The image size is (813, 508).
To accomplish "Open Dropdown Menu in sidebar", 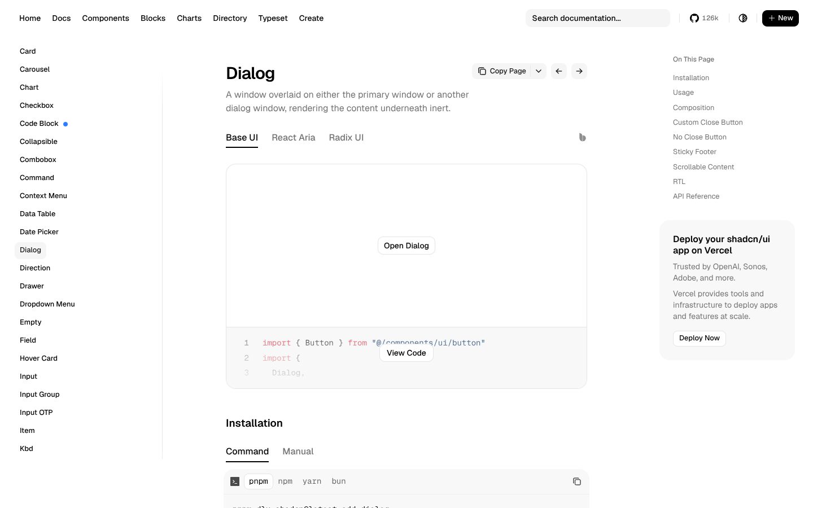I will click(x=47, y=304).
